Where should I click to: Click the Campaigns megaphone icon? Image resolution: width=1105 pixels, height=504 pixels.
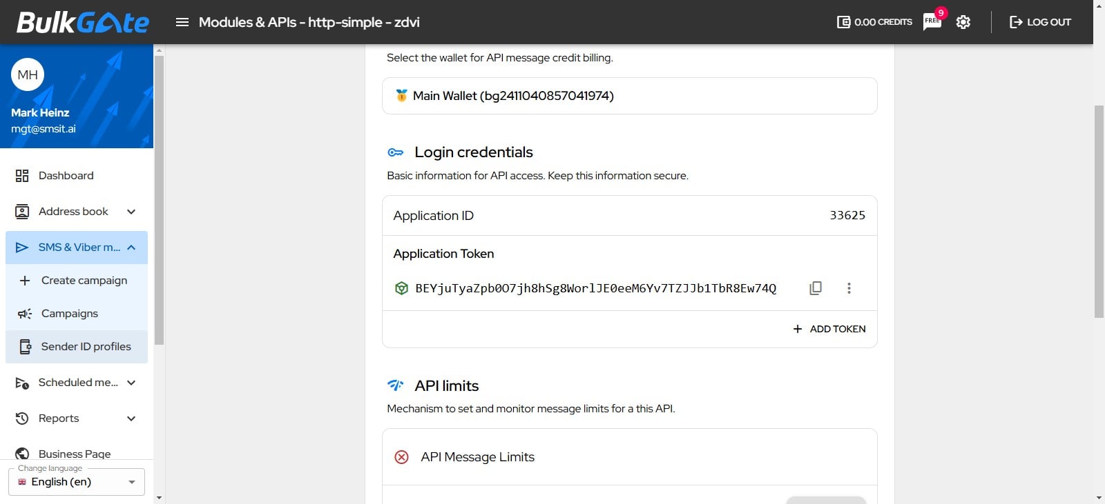pyautogui.click(x=25, y=314)
